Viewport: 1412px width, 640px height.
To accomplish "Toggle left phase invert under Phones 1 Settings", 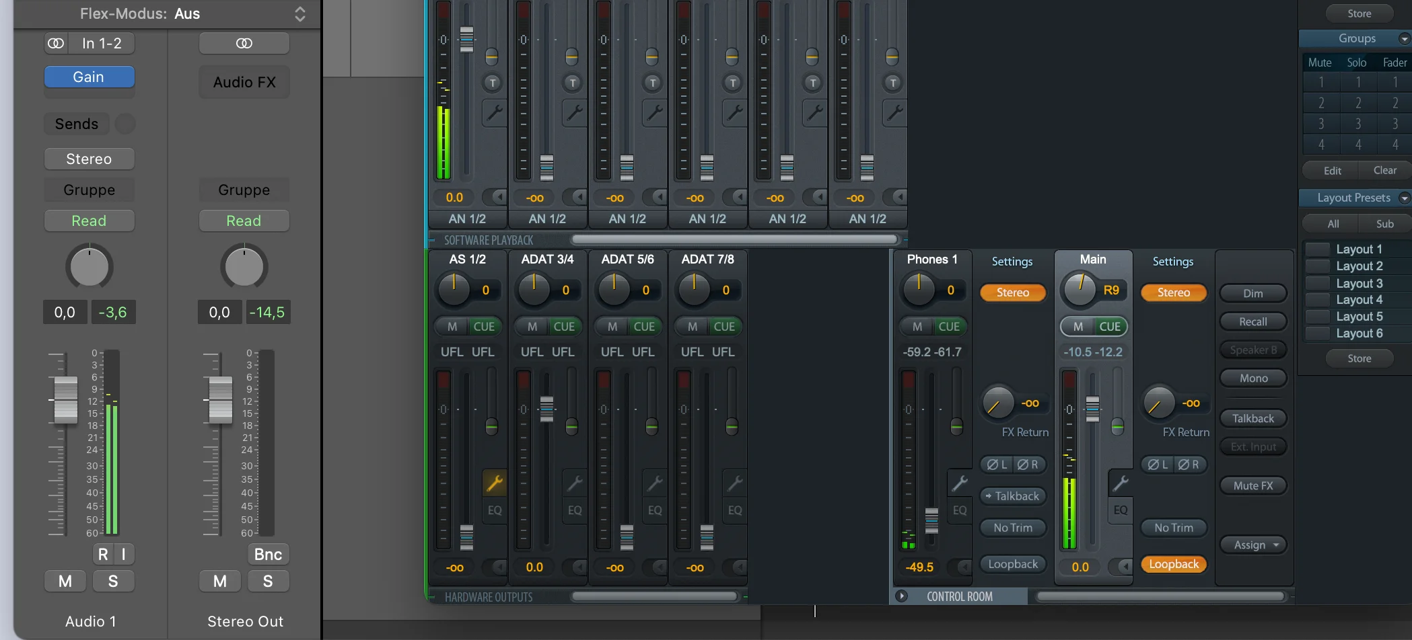I will pos(997,465).
